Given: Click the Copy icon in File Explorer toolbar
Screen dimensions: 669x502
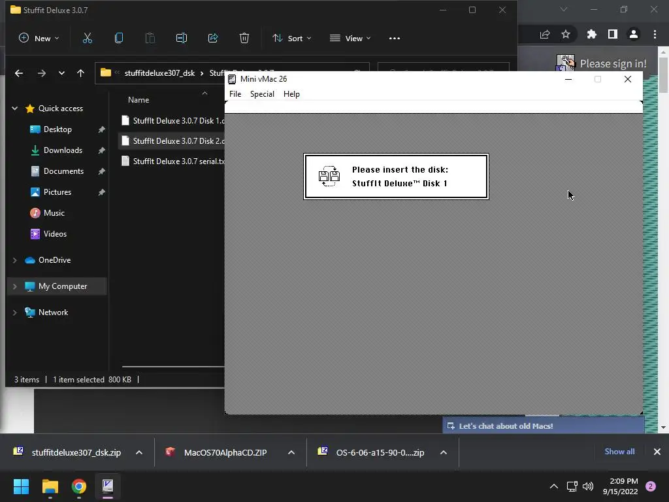Looking at the screenshot, I should coord(119,39).
